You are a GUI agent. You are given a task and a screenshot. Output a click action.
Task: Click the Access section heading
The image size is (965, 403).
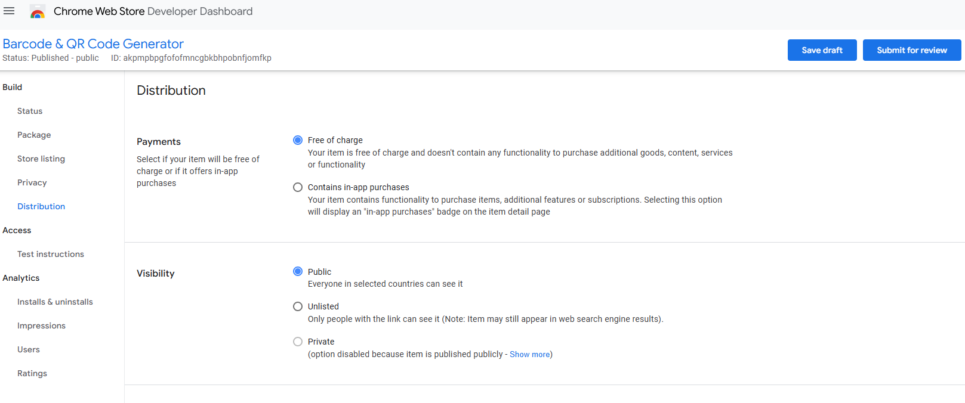(17, 230)
